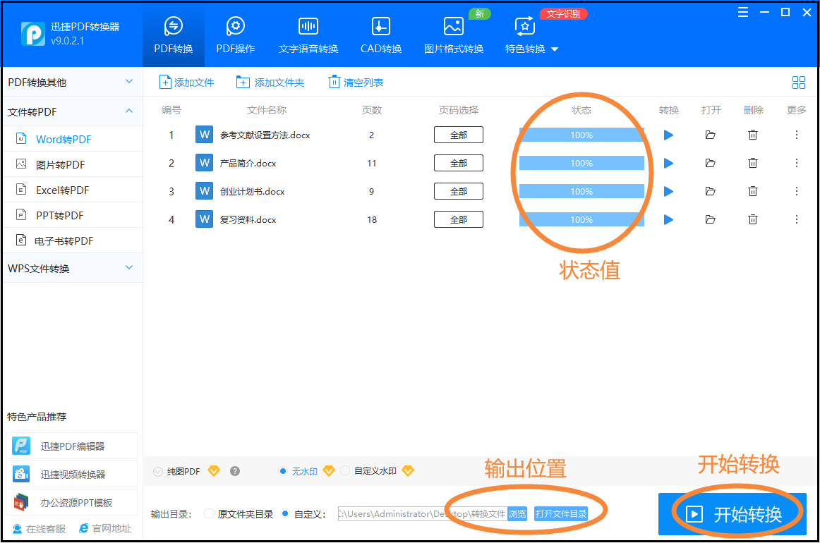Expand PDF转换其他 section
This screenshot has height=543, width=820.
(72, 82)
